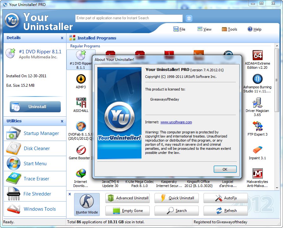The height and width of the screenshot is (228, 283).
Task: Select the Inpaint 3.1 icon
Action: [258, 150]
